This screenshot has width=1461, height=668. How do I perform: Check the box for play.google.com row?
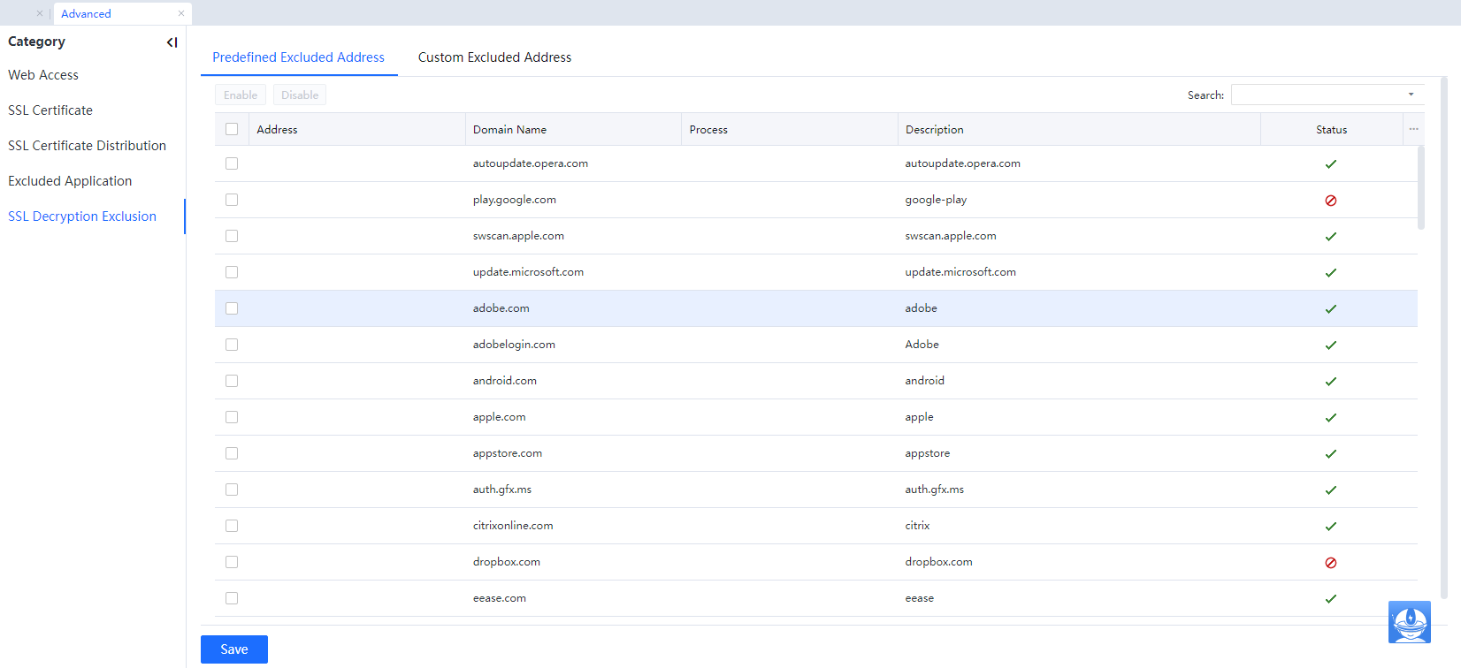[232, 200]
